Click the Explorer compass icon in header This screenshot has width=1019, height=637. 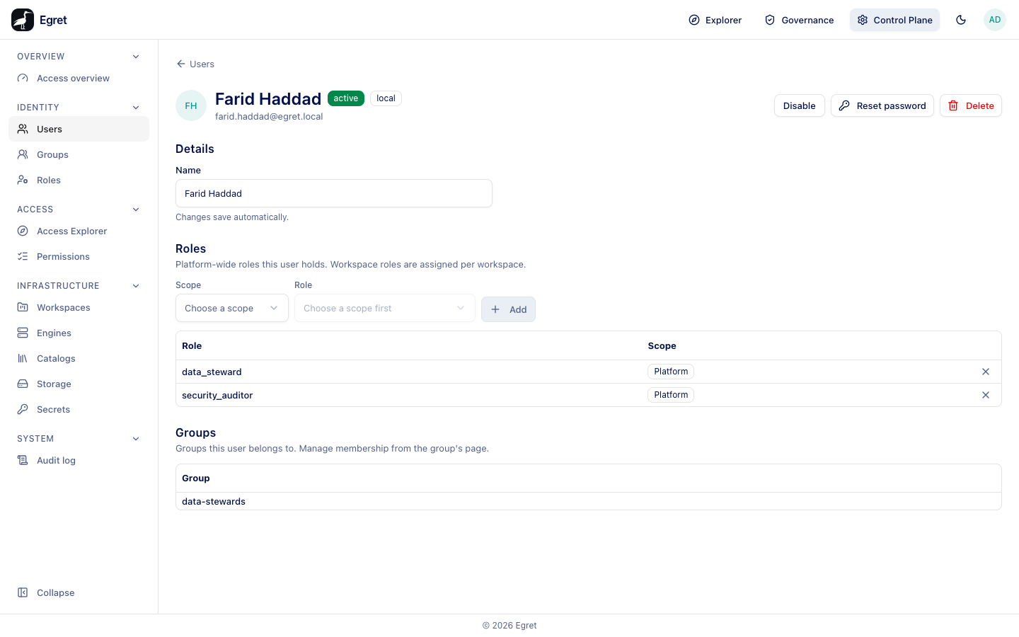(x=694, y=20)
